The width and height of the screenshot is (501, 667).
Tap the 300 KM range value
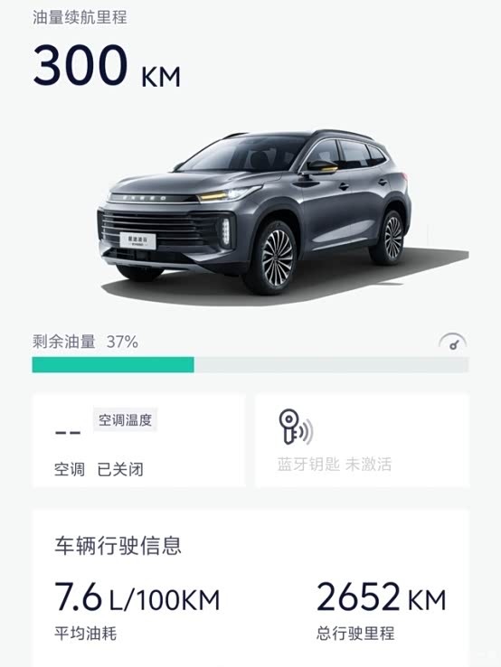point(107,66)
